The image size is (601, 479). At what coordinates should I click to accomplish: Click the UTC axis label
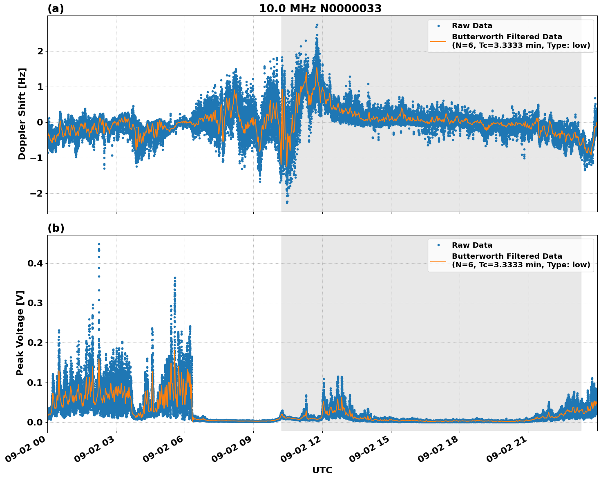coord(322,470)
